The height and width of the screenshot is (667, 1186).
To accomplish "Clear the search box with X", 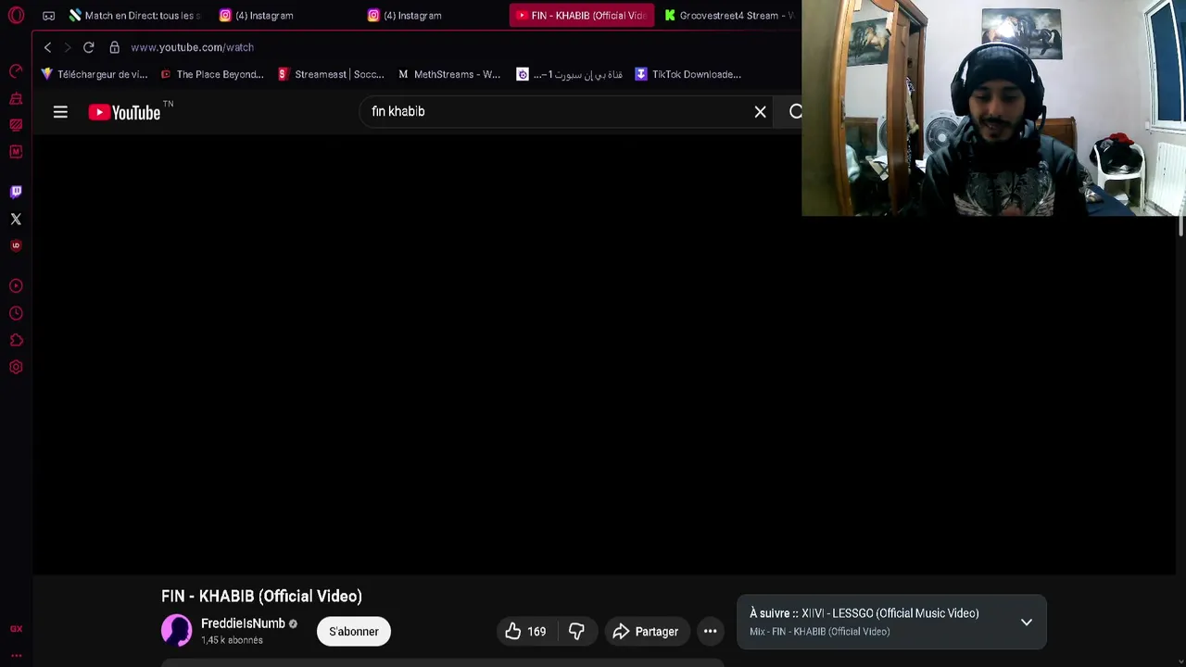I will pyautogui.click(x=760, y=112).
